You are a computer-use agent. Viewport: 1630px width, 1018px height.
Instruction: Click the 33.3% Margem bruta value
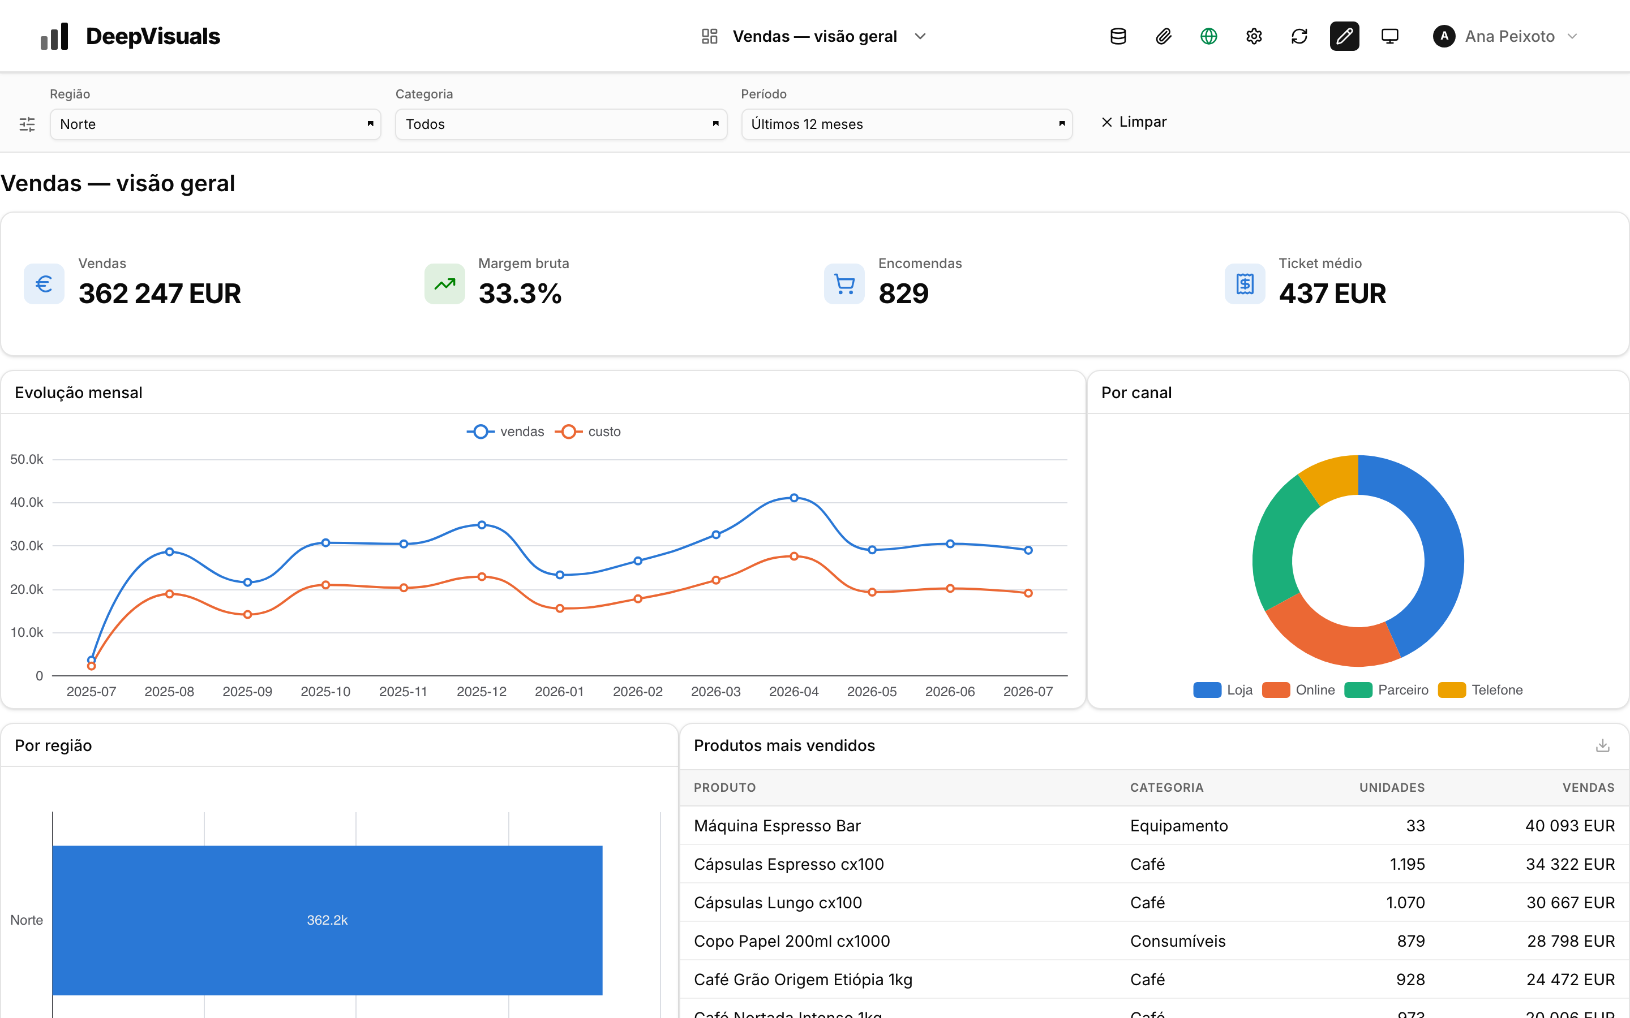tap(520, 294)
